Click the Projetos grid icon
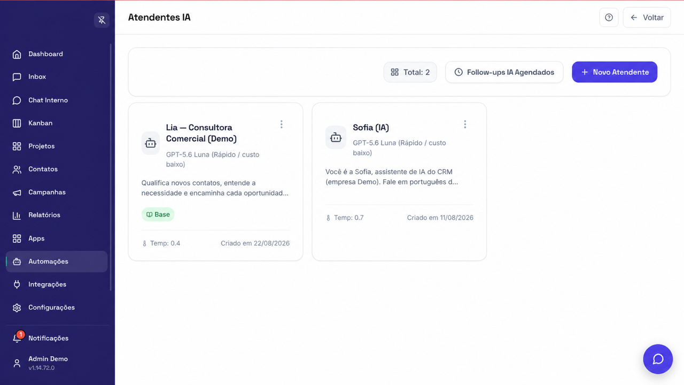This screenshot has width=684, height=385. click(x=17, y=146)
